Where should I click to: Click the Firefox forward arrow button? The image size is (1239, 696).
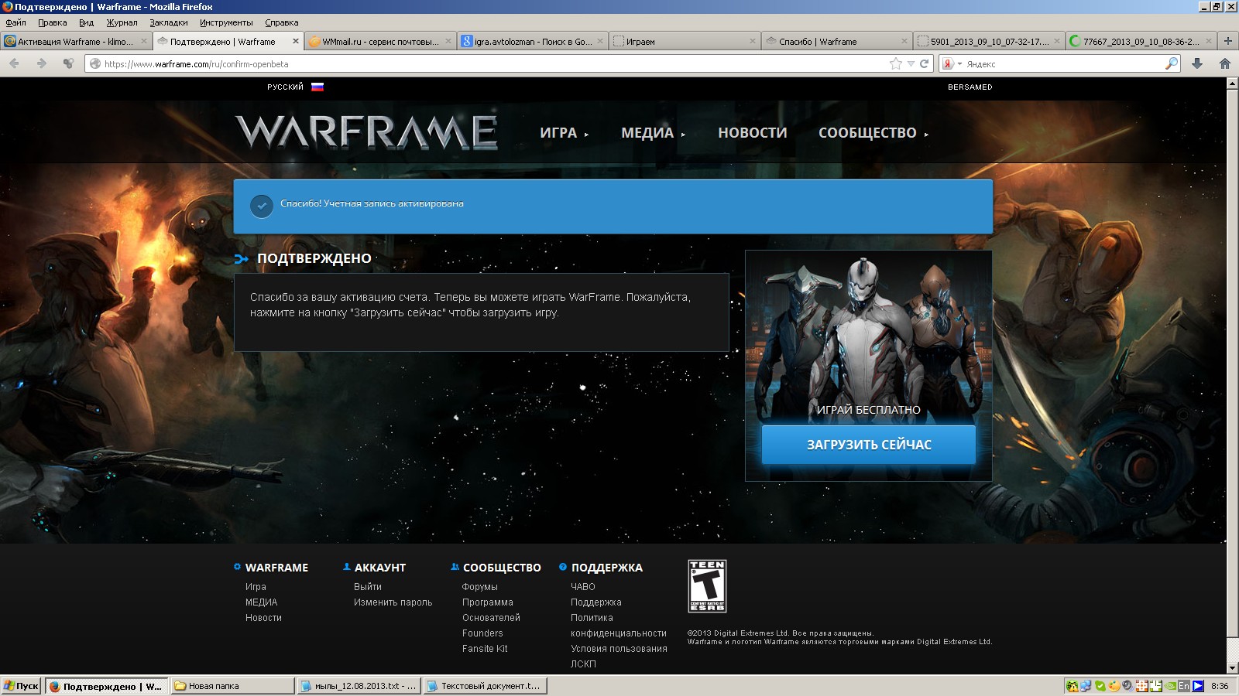(42, 63)
